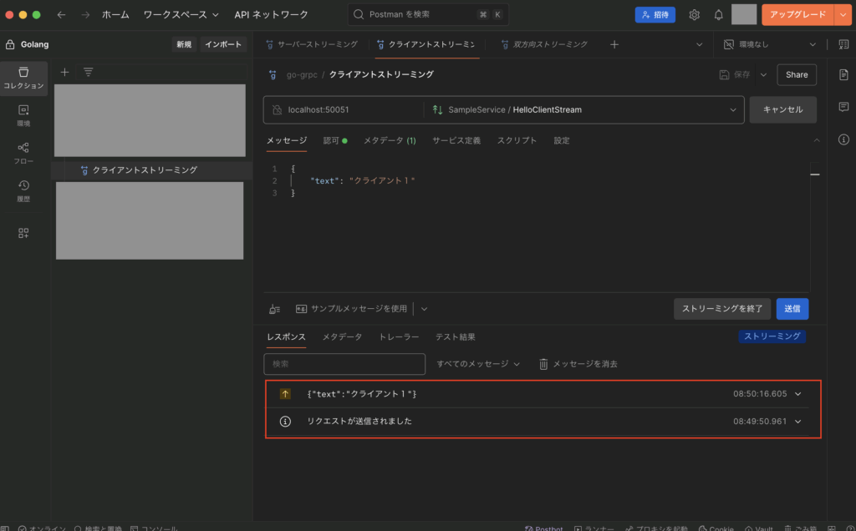Open the sample message options chevron

[424, 309]
